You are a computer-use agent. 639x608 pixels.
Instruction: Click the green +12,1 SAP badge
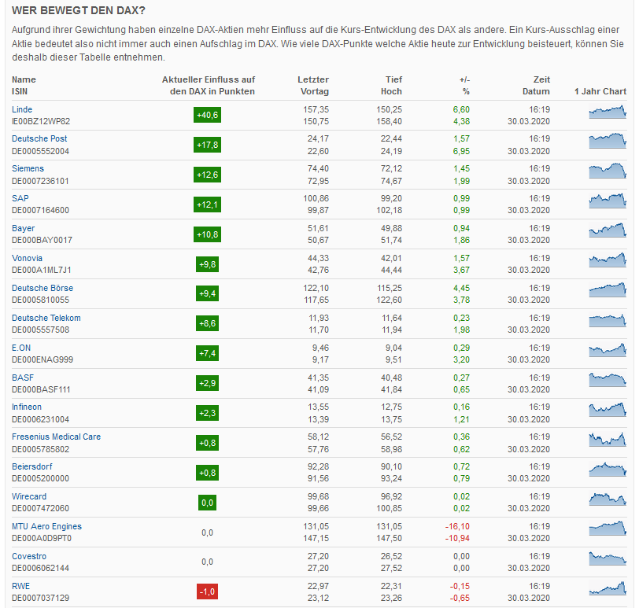(x=208, y=205)
